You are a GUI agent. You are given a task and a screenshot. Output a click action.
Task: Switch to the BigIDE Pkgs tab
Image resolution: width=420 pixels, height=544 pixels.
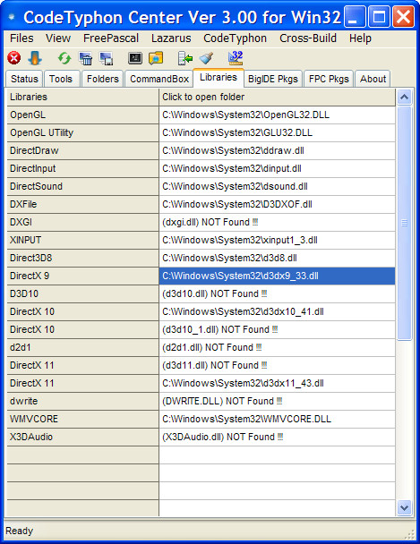(273, 79)
